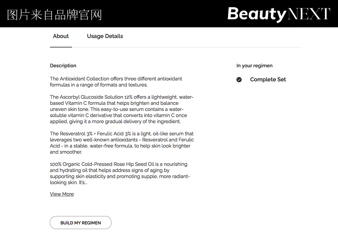Click the truncated text "It's..."

coord(83,183)
